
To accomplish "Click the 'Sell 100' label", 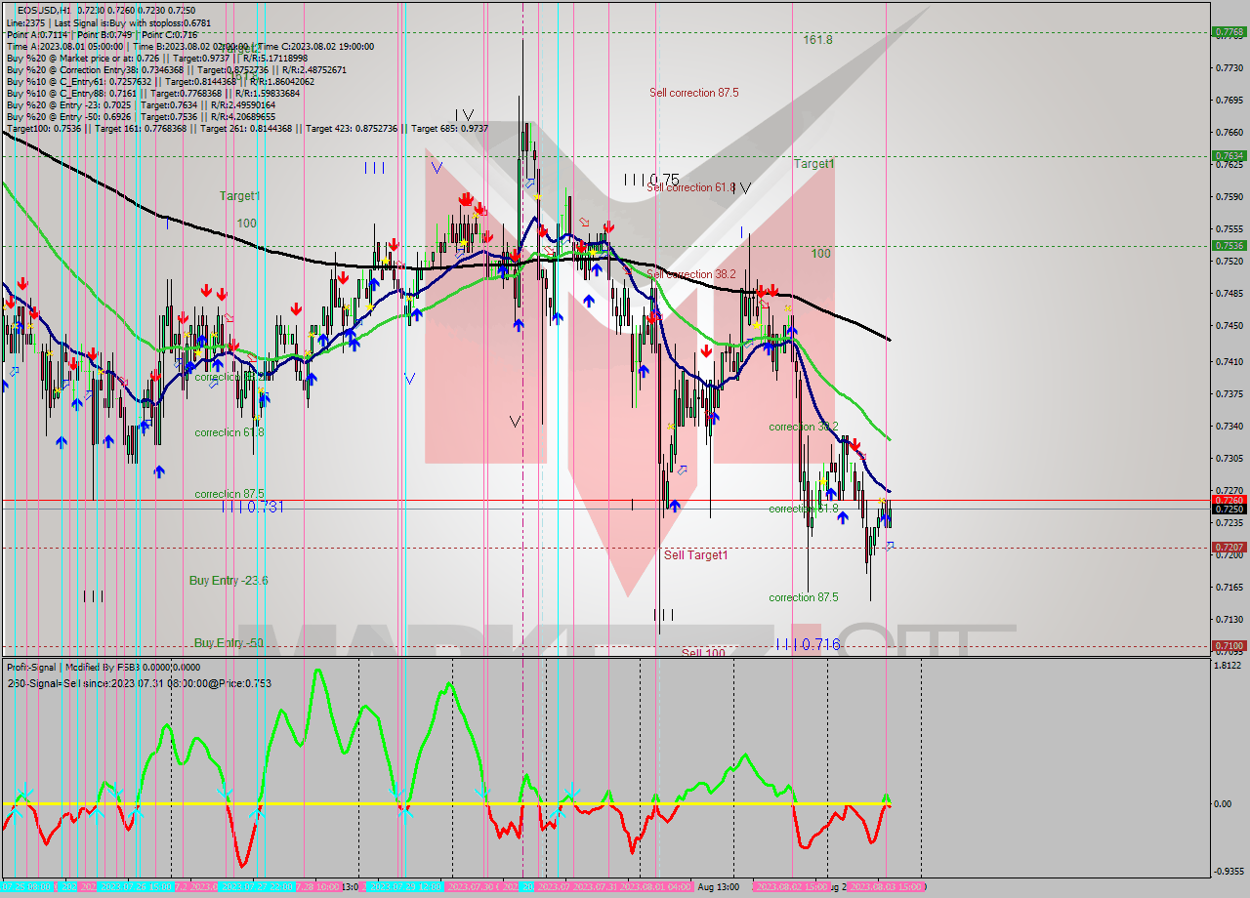I will 703,653.
